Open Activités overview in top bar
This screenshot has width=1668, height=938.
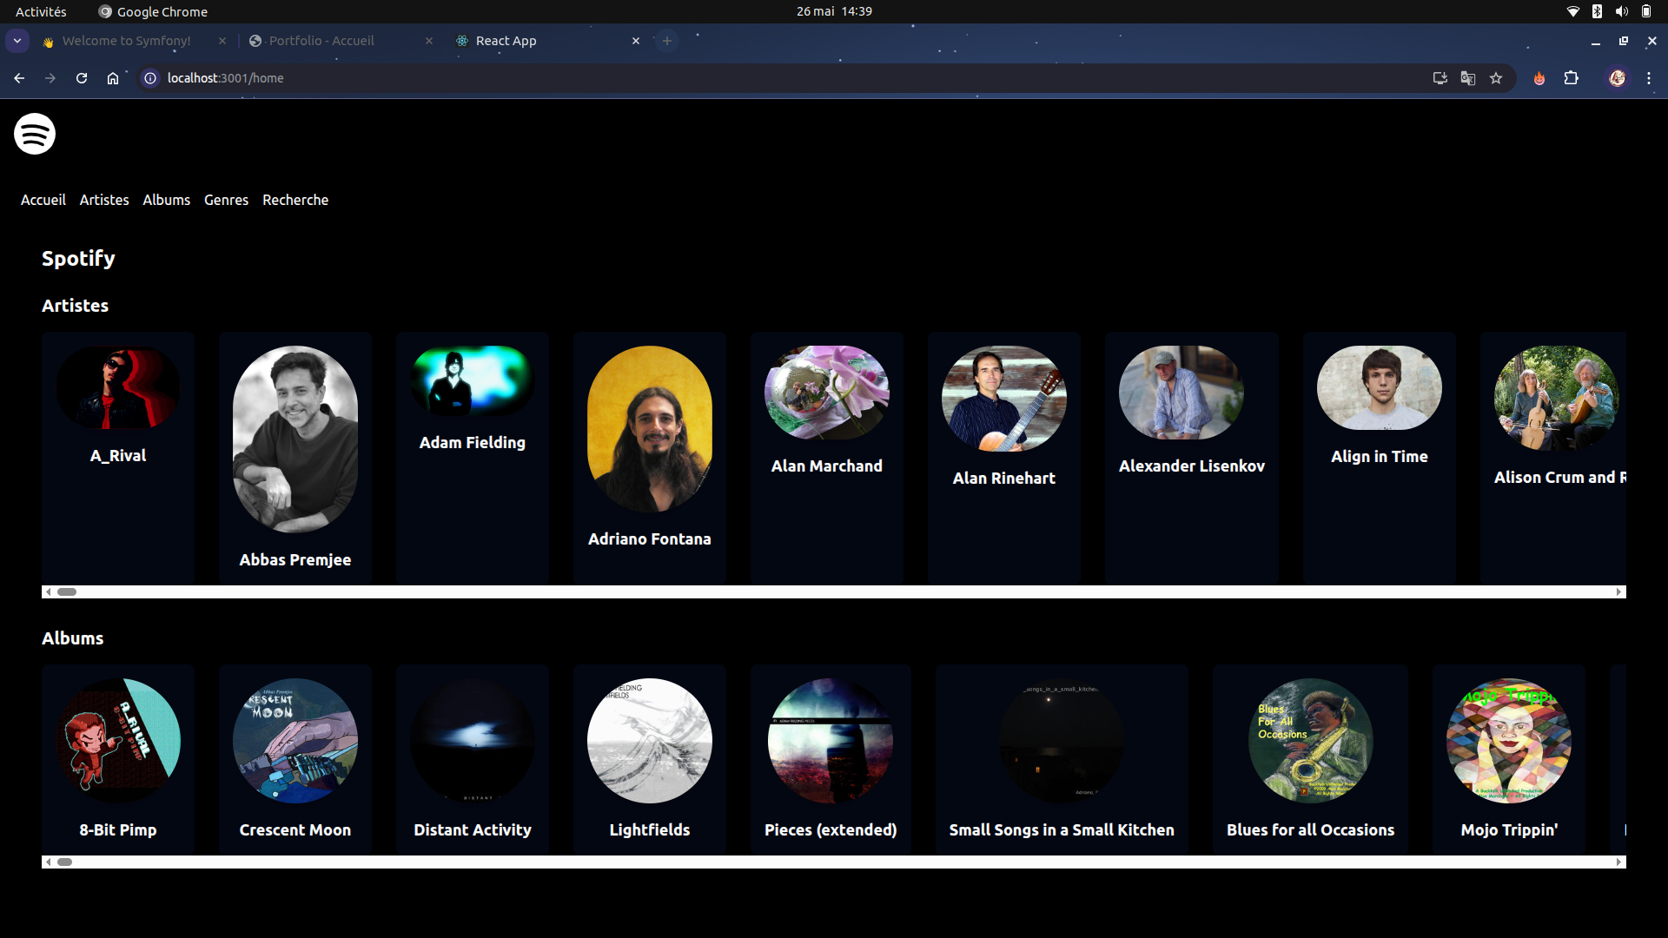click(41, 11)
